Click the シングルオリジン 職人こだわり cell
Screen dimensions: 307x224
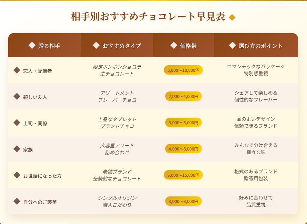coord(117,201)
